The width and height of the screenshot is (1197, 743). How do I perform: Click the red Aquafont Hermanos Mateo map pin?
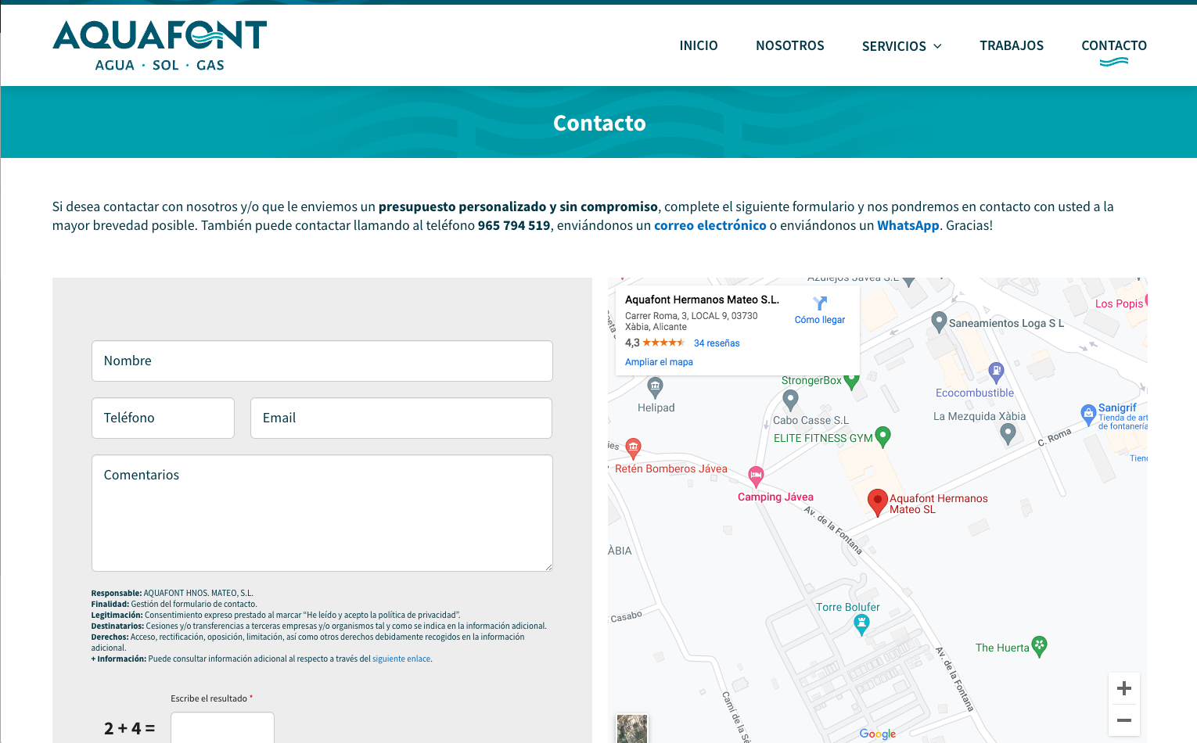[x=878, y=501]
